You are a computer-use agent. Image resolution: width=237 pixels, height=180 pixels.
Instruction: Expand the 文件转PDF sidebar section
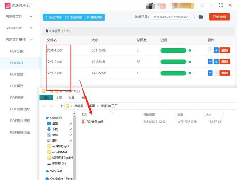coord(19,28)
